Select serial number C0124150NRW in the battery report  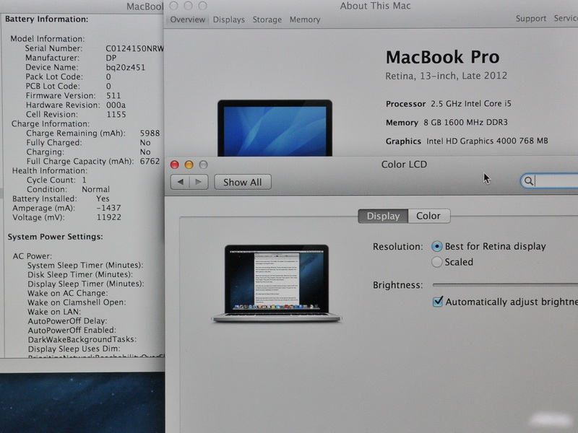click(135, 48)
